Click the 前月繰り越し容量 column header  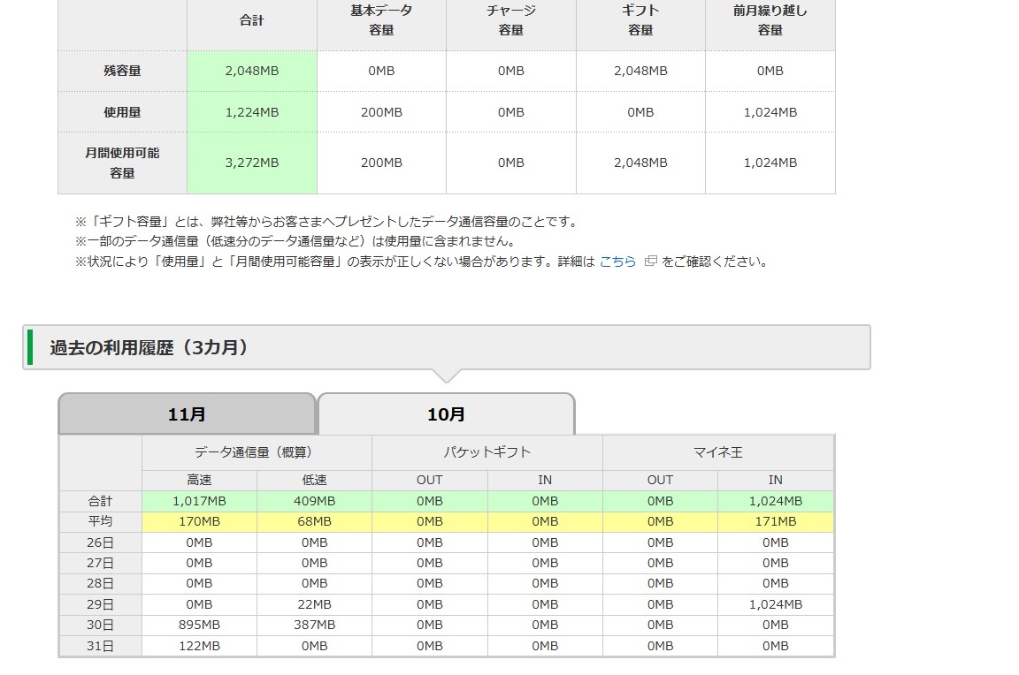click(770, 20)
